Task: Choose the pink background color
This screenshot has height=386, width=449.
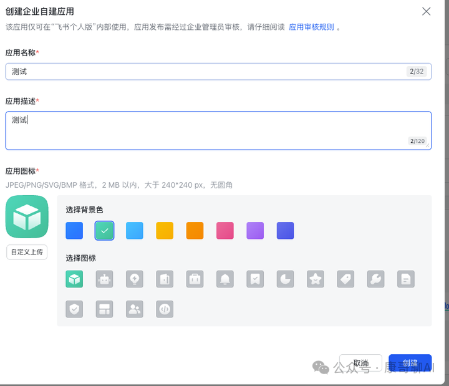Action: point(225,231)
